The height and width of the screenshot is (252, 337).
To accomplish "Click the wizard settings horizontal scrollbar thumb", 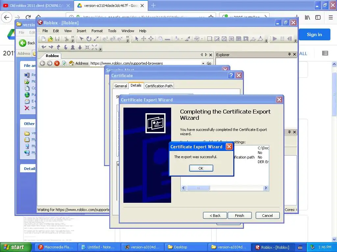I will [x=198, y=188].
